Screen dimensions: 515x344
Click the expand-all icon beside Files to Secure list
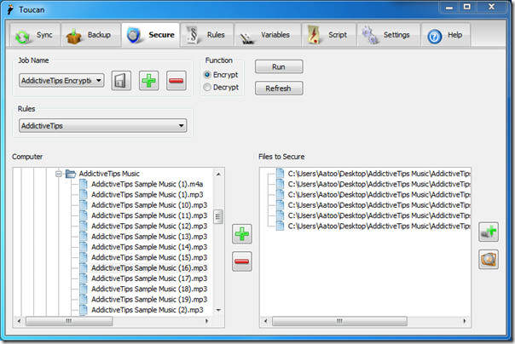489,260
